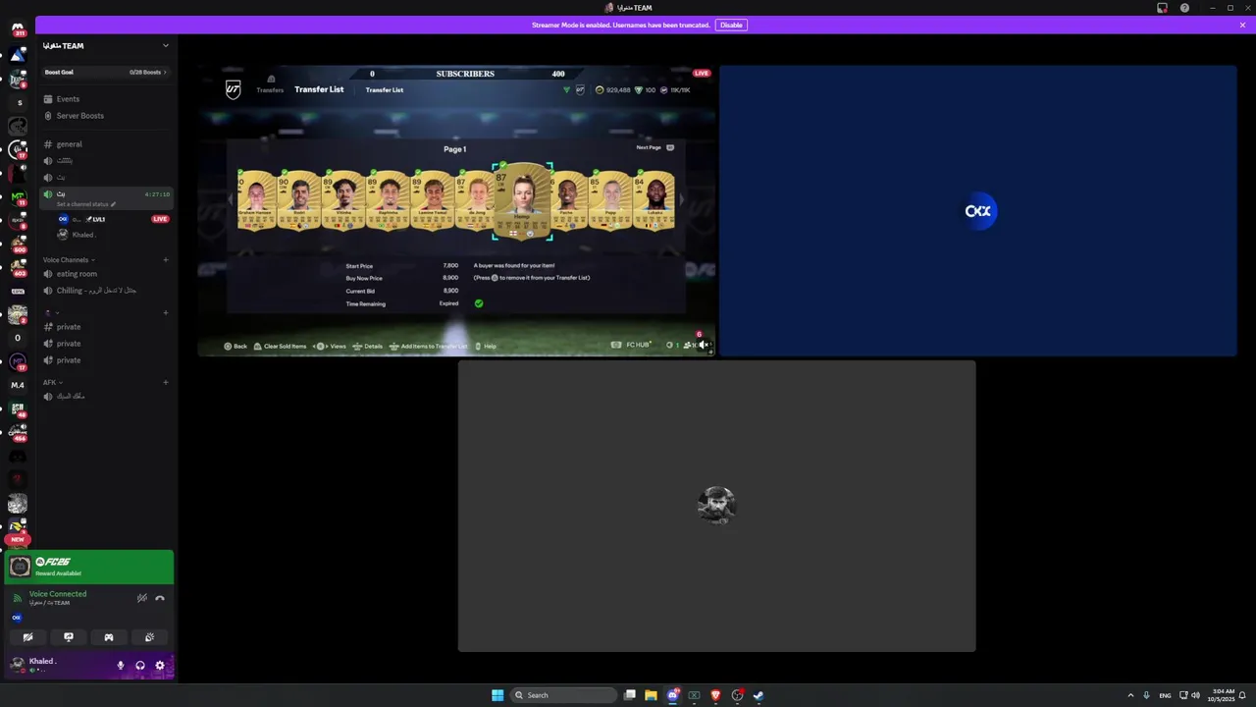
Task: Select the FC transfer list stream tile
Action: (x=456, y=210)
